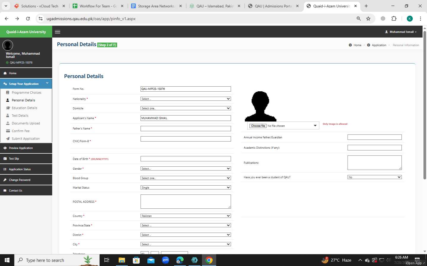Open the City dropdown
The width and height of the screenshot is (427, 266).
(x=186, y=244)
